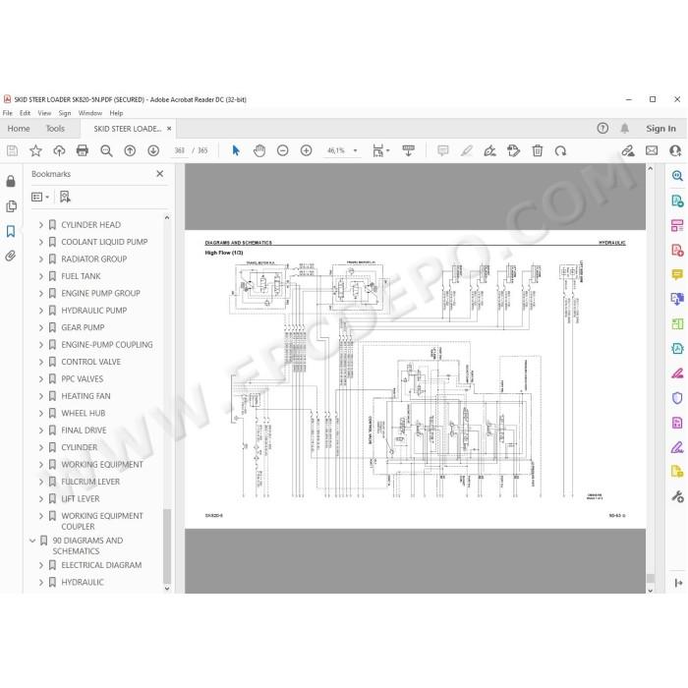Open the Help question mark icon

coord(602,128)
